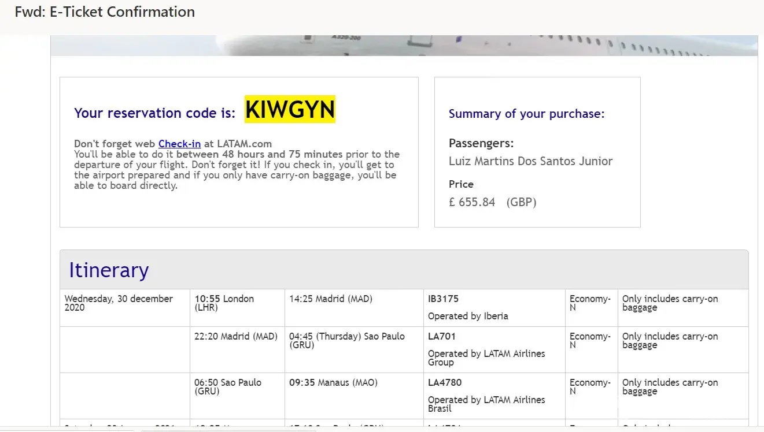Select the passenger name Luiz Martins Dos Santos Junior
Screen dimensions: 764x432
pyautogui.click(x=530, y=161)
